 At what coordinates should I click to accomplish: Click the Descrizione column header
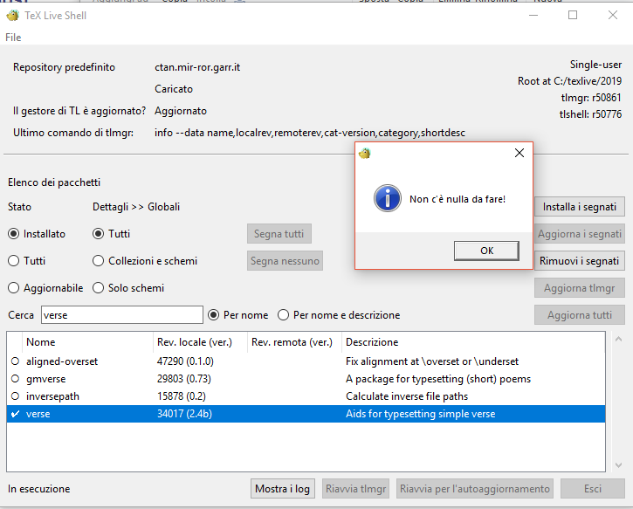tap(473, 342)
